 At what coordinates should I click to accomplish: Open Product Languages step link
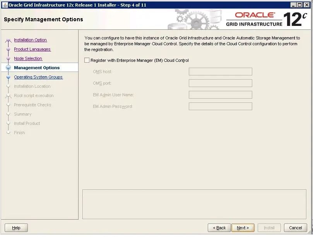point(32,49)
